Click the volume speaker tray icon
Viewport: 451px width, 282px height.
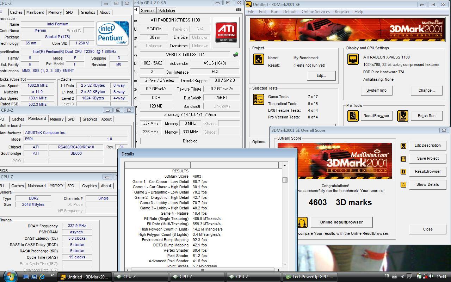click(x=431, y=277)
